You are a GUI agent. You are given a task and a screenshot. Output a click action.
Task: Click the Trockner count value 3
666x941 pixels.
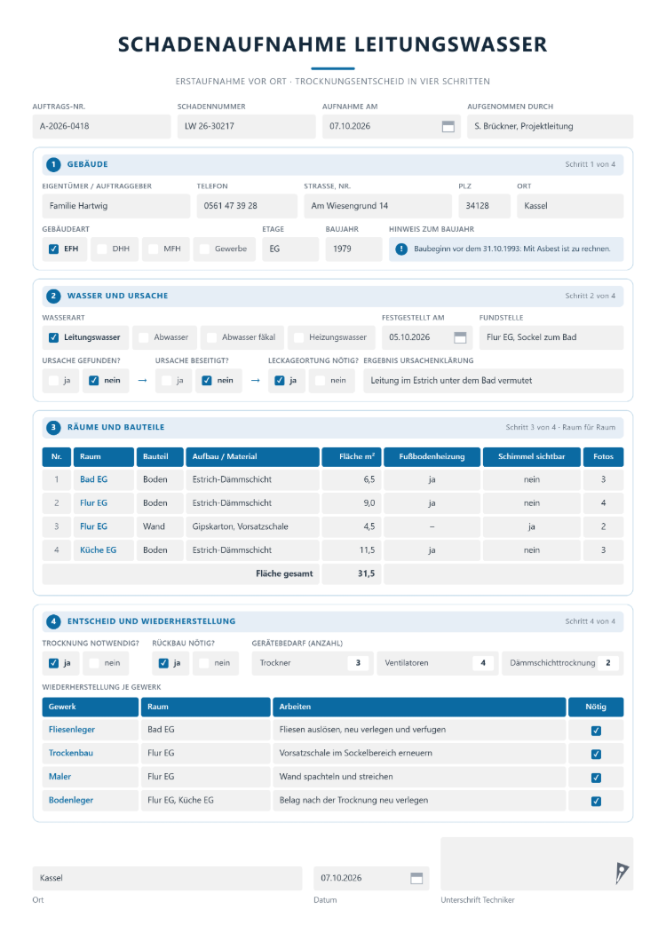pos(358,663)
